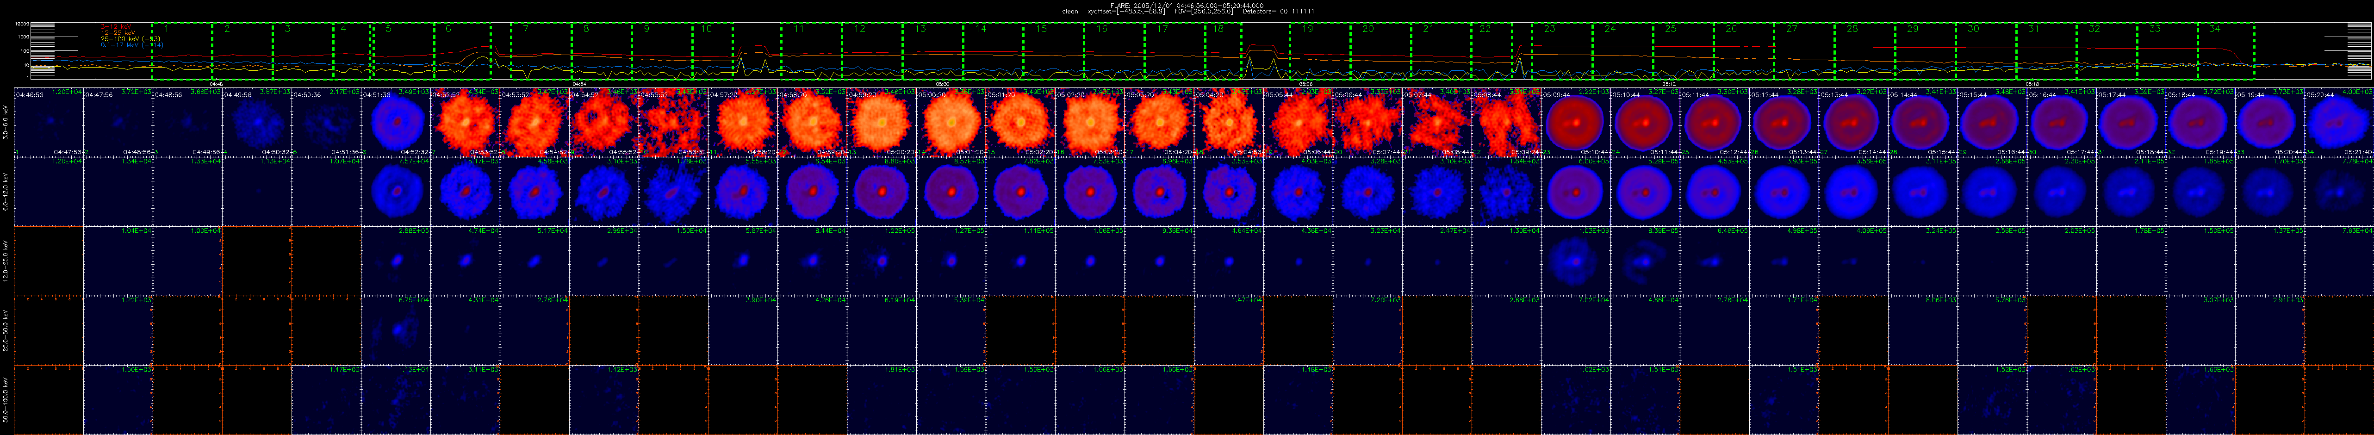Select the 0.1-17 MeV legend label
The image size is (2374, 435).
(x=131, y=45)
